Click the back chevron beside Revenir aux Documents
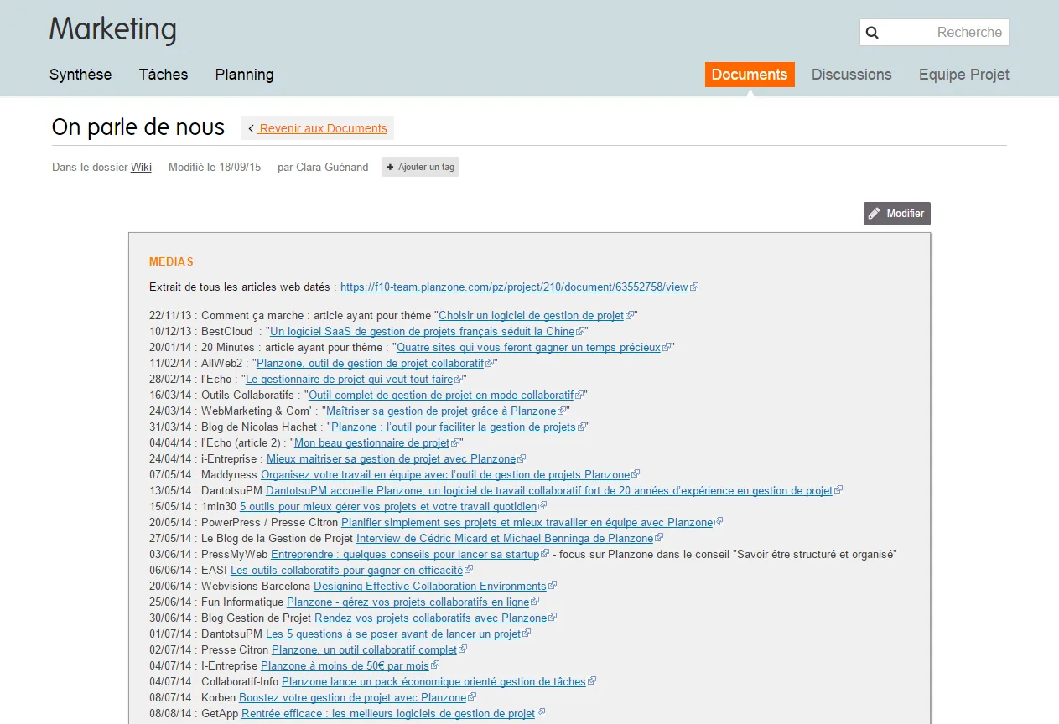The width and height of the screenshot is (1059, 724). click(x=251, y=128)
